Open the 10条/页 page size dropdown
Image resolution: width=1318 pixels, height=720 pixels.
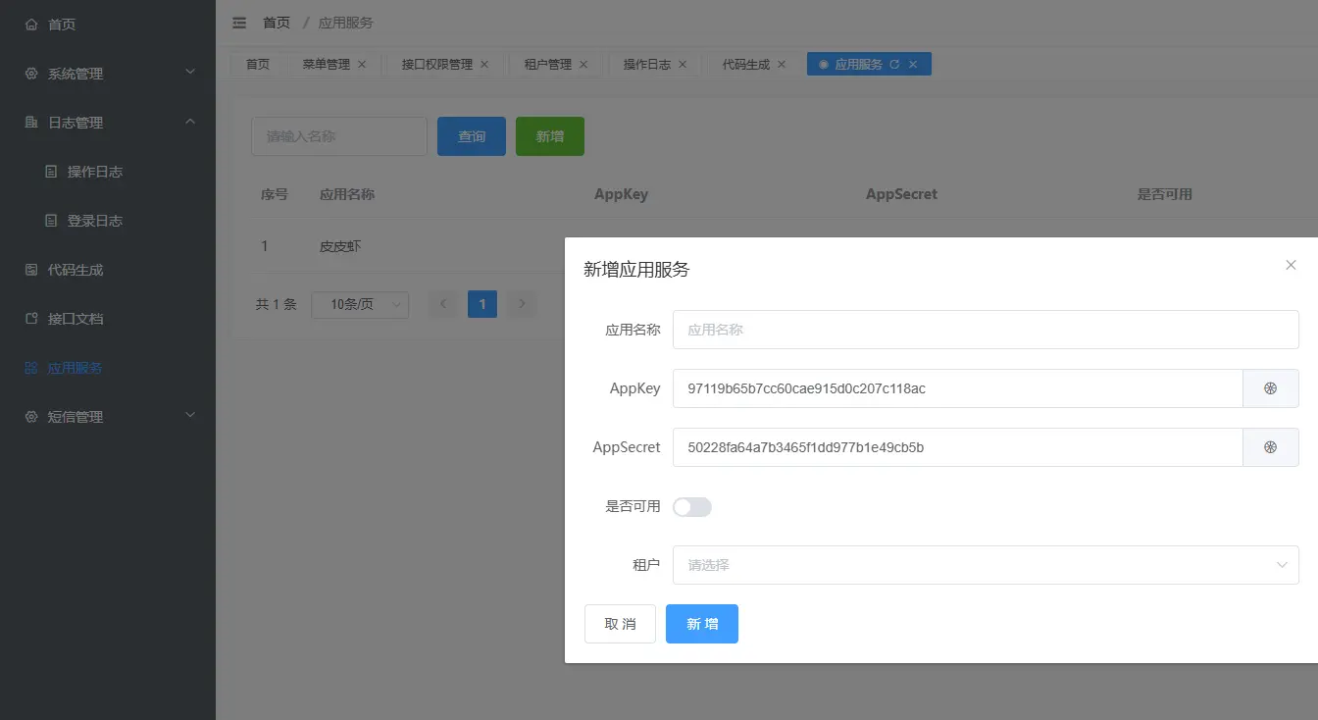[x=359, y=304]
